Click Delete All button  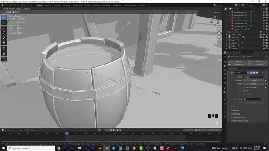coord(258,62)
